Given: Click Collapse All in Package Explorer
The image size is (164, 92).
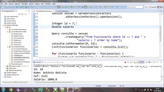Looking at the screenshot, I should [19, 14].
